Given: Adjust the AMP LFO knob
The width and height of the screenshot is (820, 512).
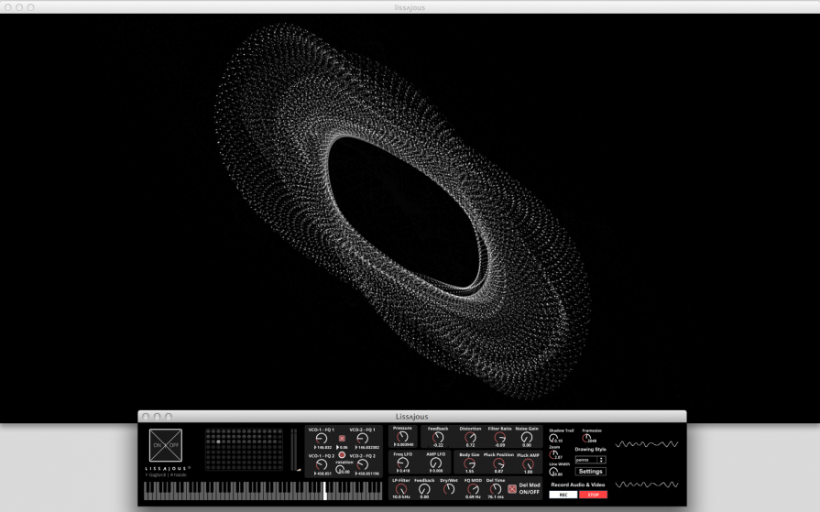Looking at the screenshot, I should tap(435, 463).
